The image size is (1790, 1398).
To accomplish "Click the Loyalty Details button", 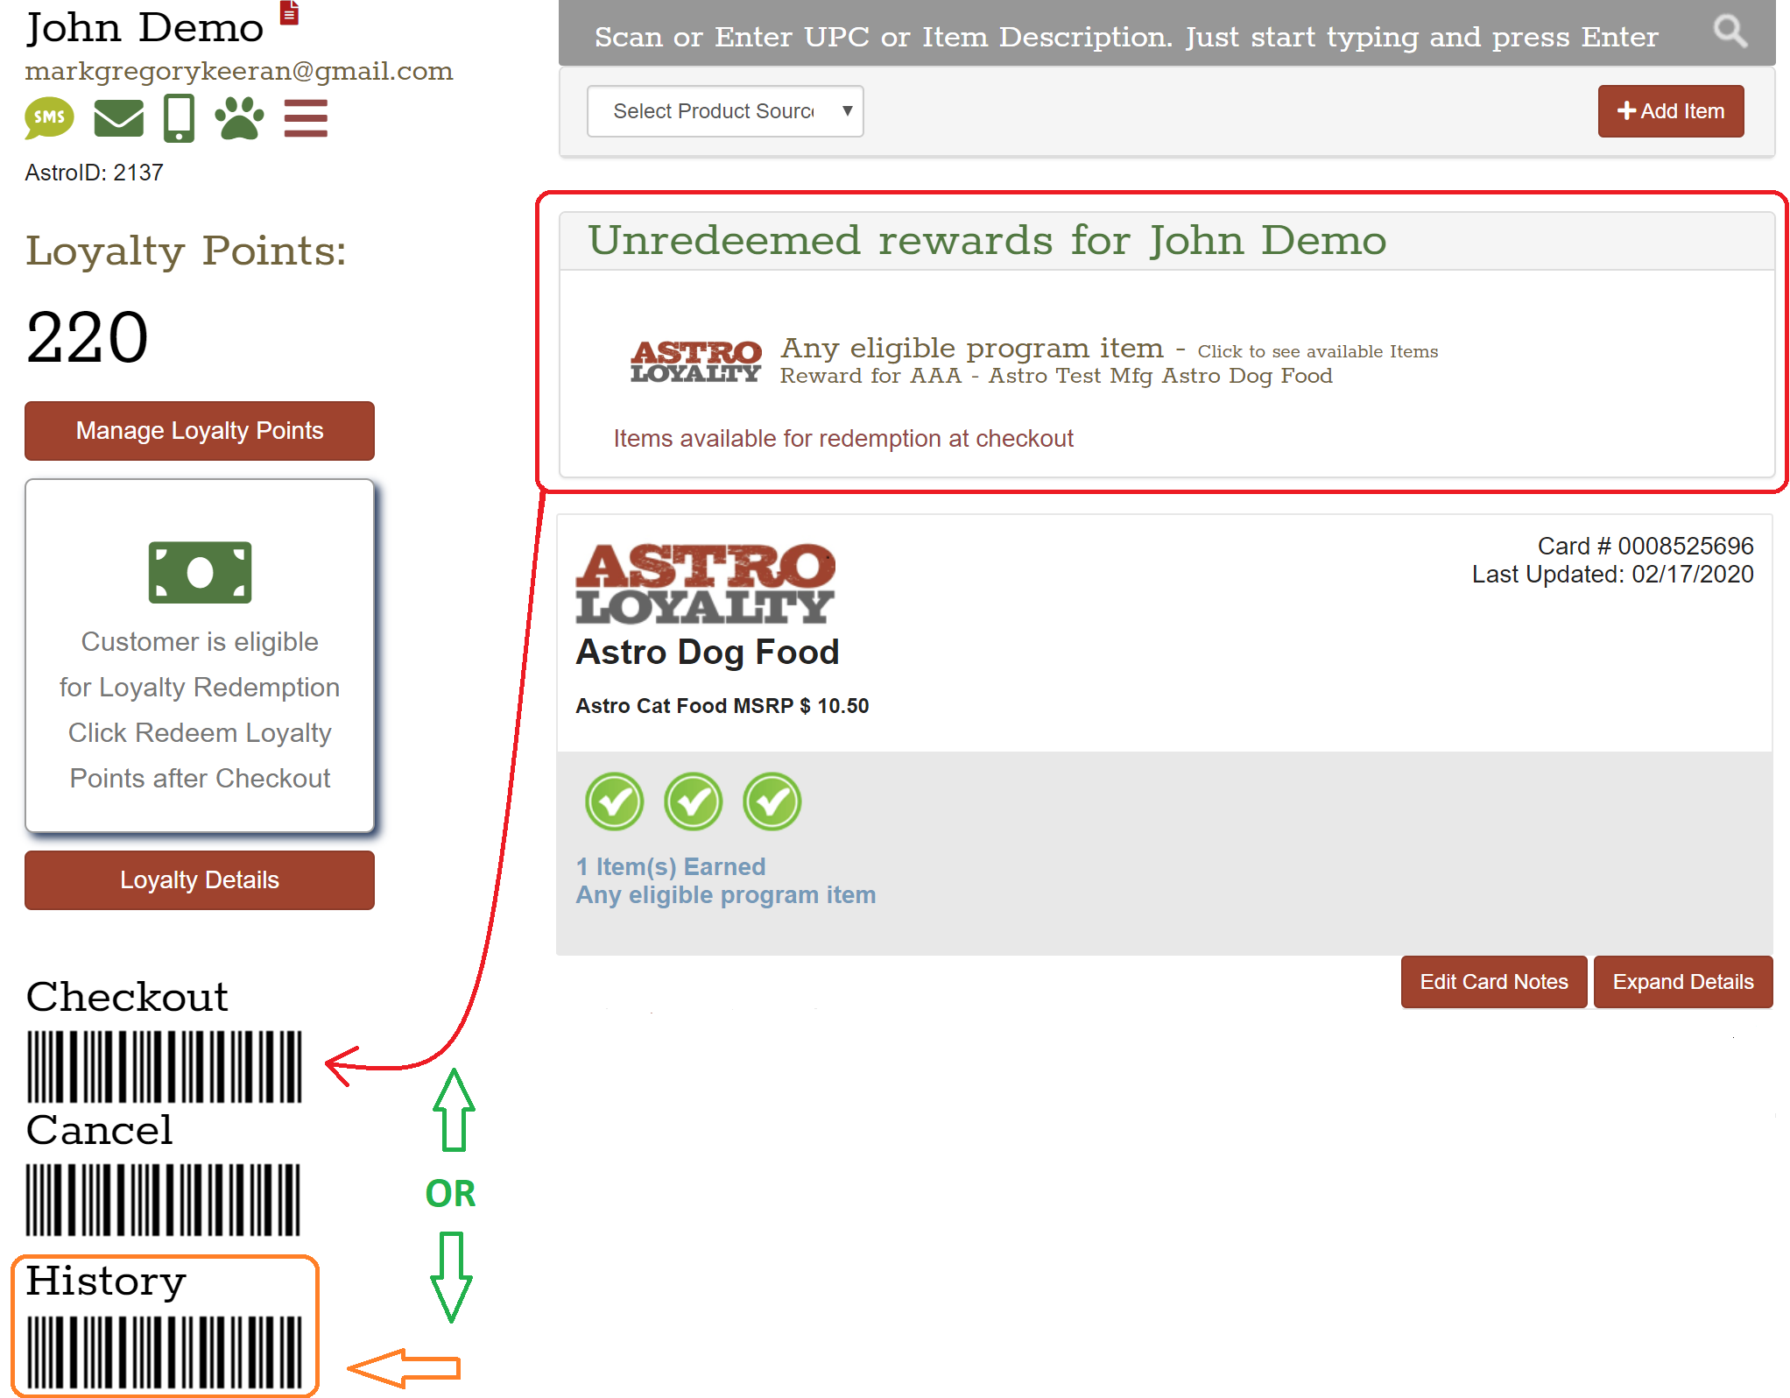I will click(x=200, y=880).
